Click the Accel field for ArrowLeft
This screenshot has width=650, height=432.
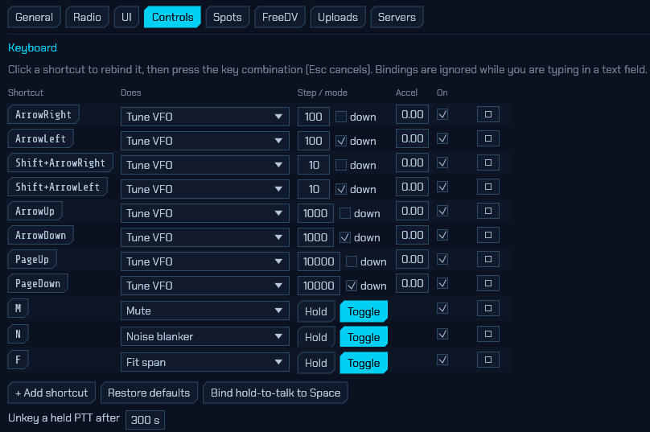point(412,138)
